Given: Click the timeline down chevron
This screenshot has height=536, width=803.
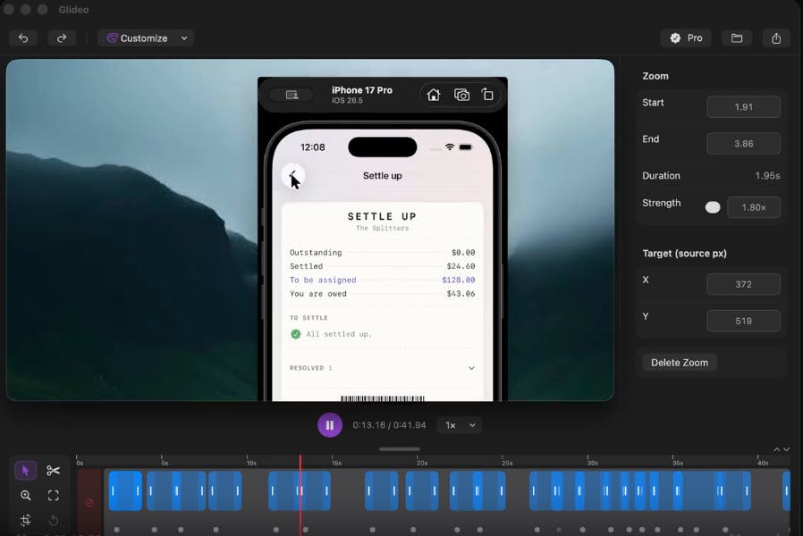Looking at the screenshot, I should pyautogui.click(x=787, y=449).
